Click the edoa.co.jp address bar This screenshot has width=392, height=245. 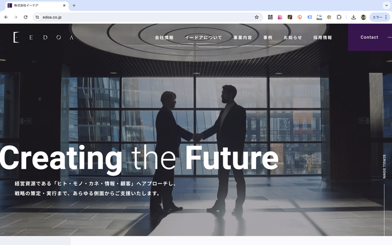click(x=145, y=17)
